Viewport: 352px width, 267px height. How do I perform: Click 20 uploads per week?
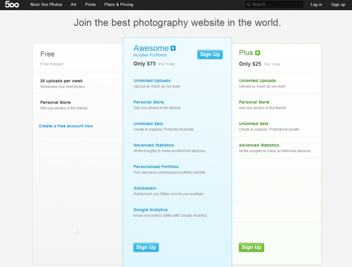61,81
